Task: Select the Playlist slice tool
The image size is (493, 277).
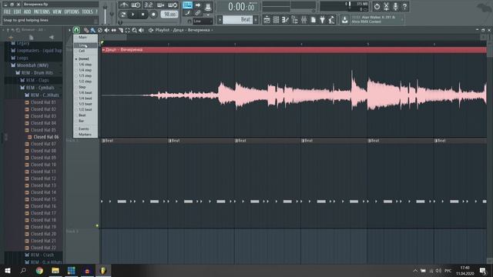Action: (x=120, y=30)
